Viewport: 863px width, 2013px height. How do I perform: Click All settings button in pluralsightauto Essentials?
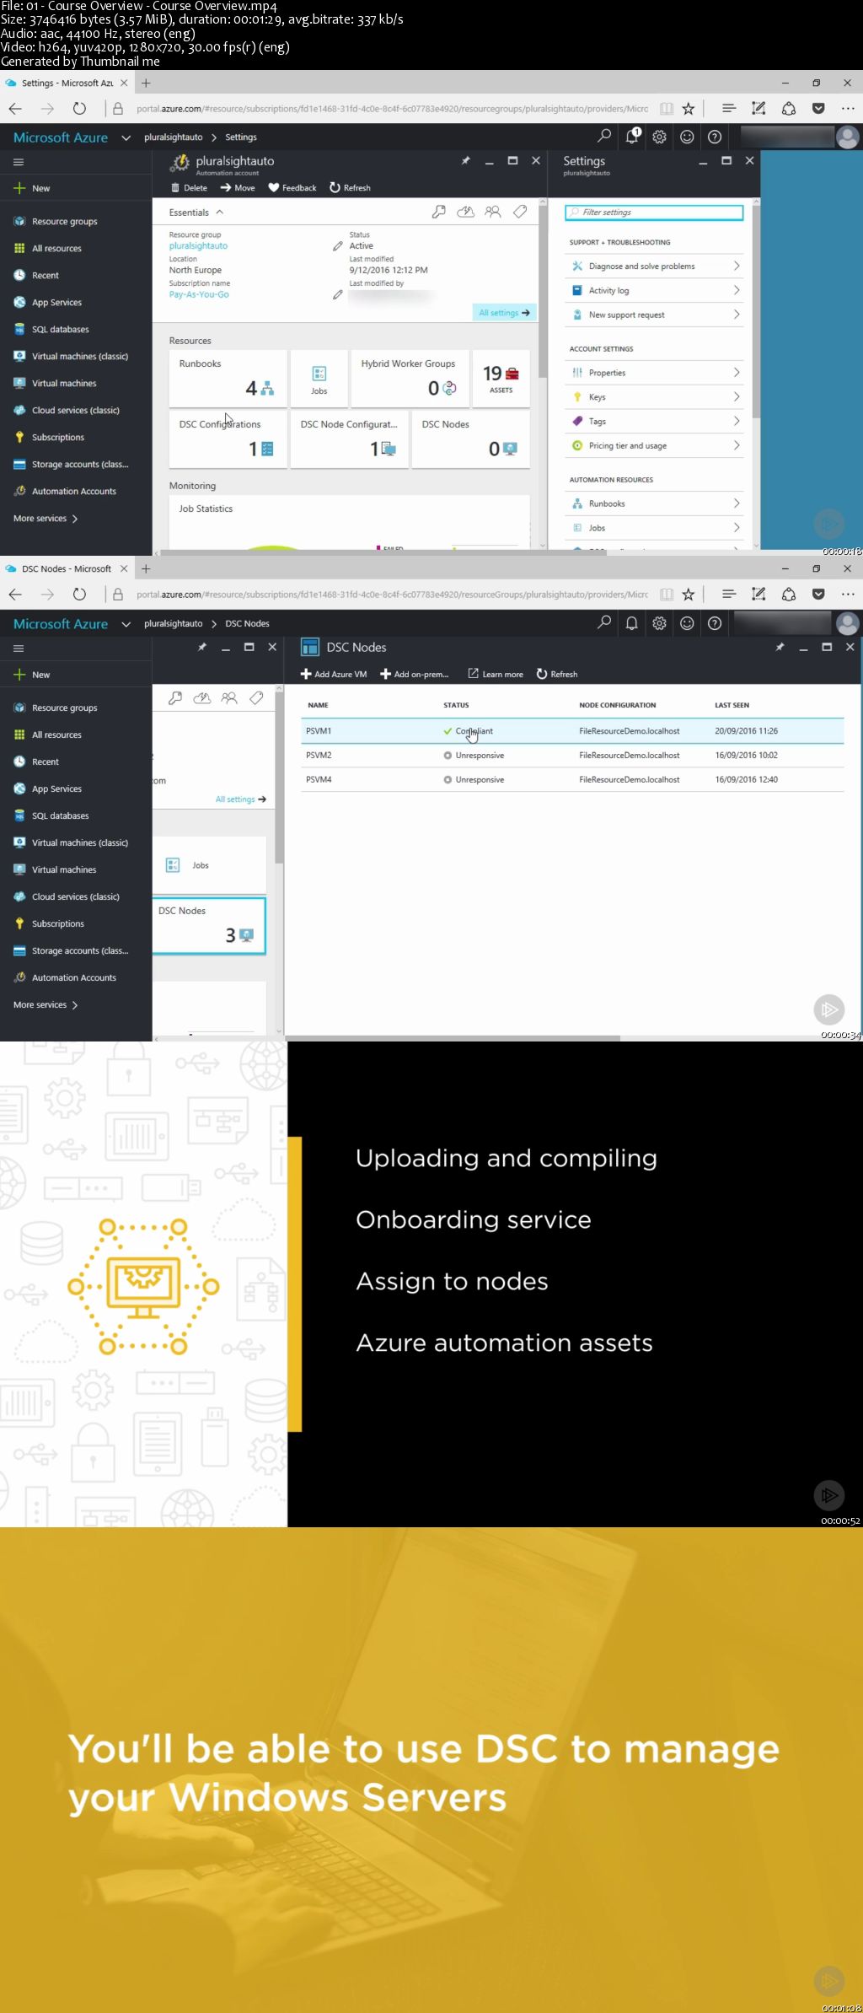point(504,313)
